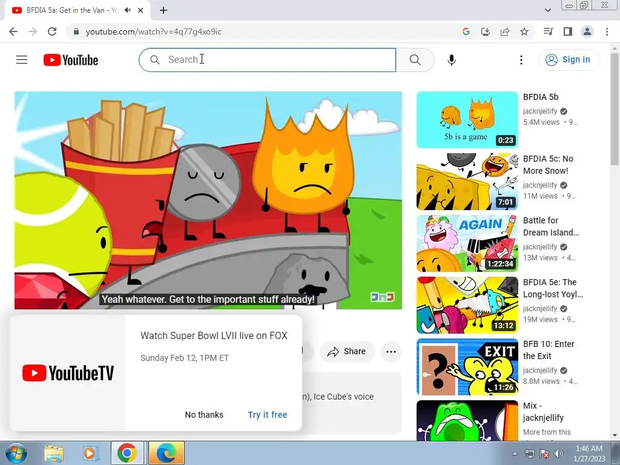Click Share button below video
This screenshot has height=465, width=620.
[x=347, y=352]
